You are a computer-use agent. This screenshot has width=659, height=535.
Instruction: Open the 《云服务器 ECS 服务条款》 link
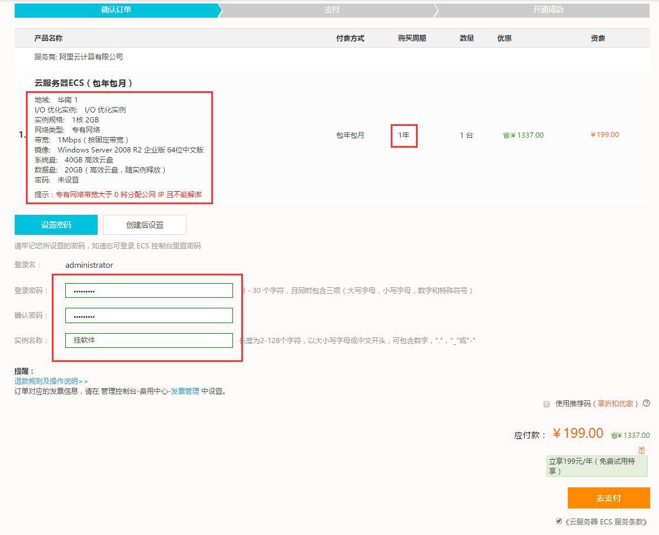point(606,521)
